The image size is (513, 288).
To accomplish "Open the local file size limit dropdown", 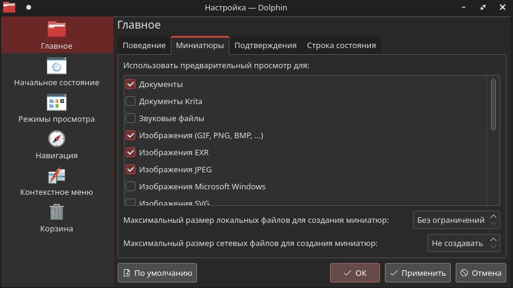I will point(456,220).
